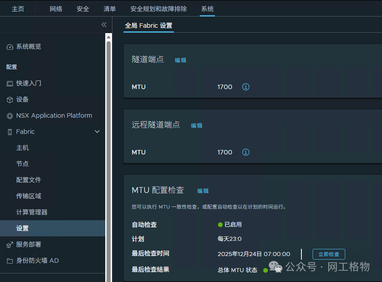Select the 快速入门 quick start icon
Viewport: 382px width, 282px height.
(10, 83)
